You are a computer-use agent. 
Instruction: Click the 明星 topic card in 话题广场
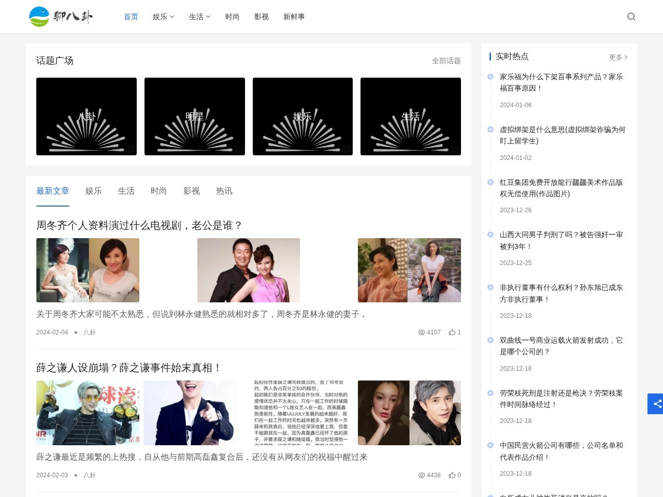point(194,116)
